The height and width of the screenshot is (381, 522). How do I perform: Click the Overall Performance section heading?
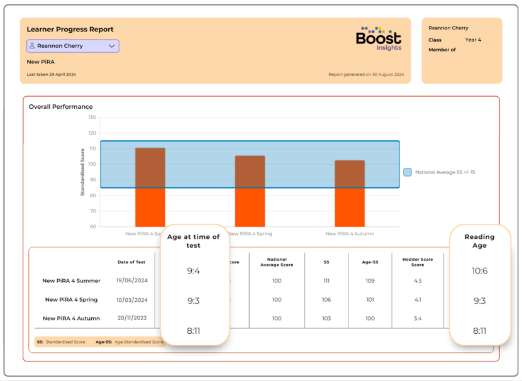coord(60,107)
